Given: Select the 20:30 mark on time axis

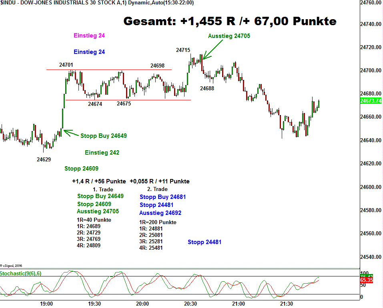Looking at the screenshot, I should click(190, 304).
